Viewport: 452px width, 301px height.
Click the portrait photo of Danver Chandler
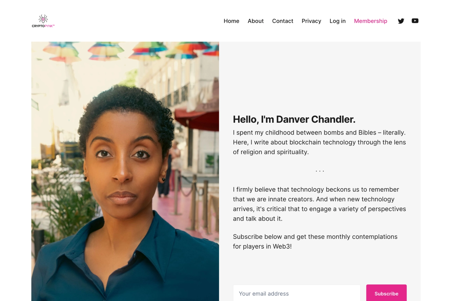coord(125,171)
